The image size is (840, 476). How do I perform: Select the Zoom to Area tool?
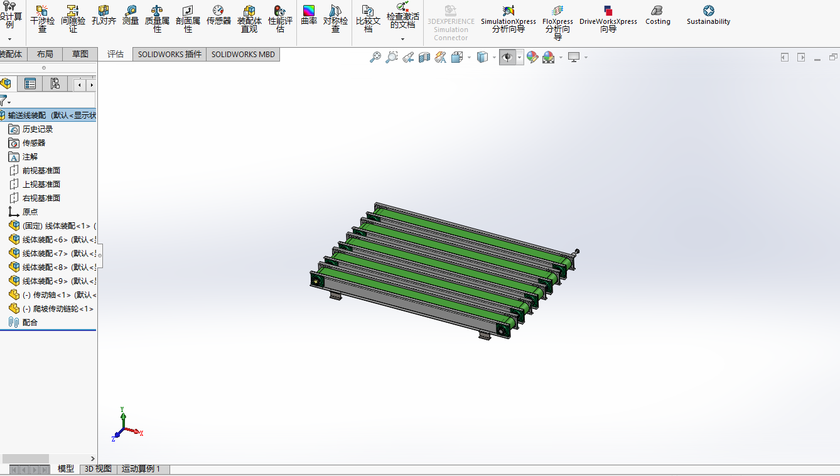[392, 57]
